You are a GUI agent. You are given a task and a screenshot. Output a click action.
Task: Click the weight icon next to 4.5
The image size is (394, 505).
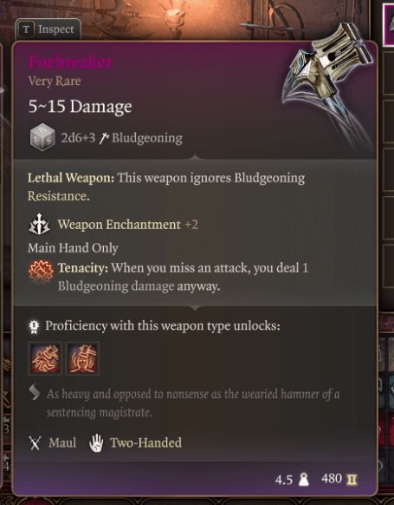(304, 480)
